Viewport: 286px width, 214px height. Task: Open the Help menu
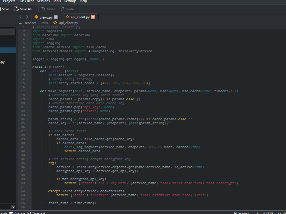[x=83, y=1]
